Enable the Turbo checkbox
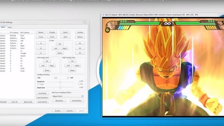 (x=38, y=84)
